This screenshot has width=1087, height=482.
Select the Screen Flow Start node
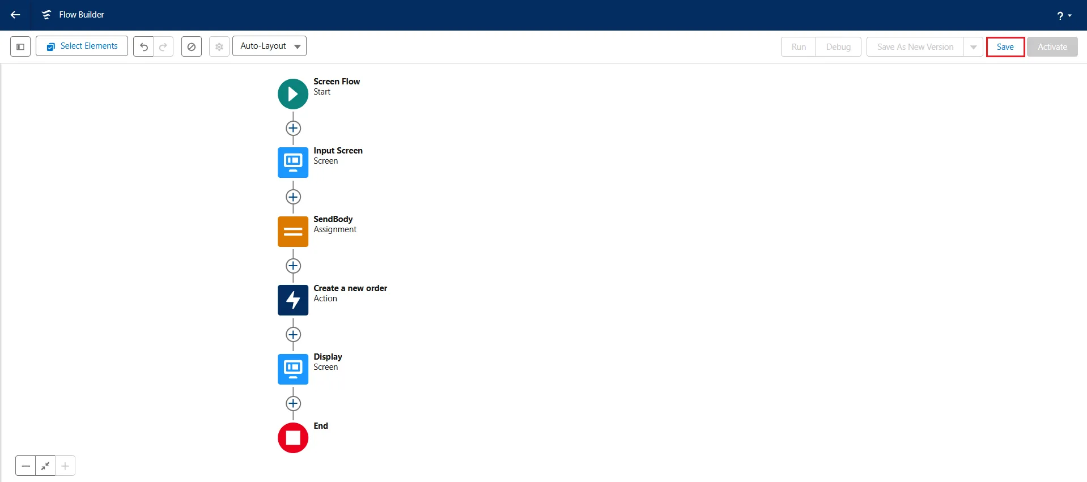[293, 94]
